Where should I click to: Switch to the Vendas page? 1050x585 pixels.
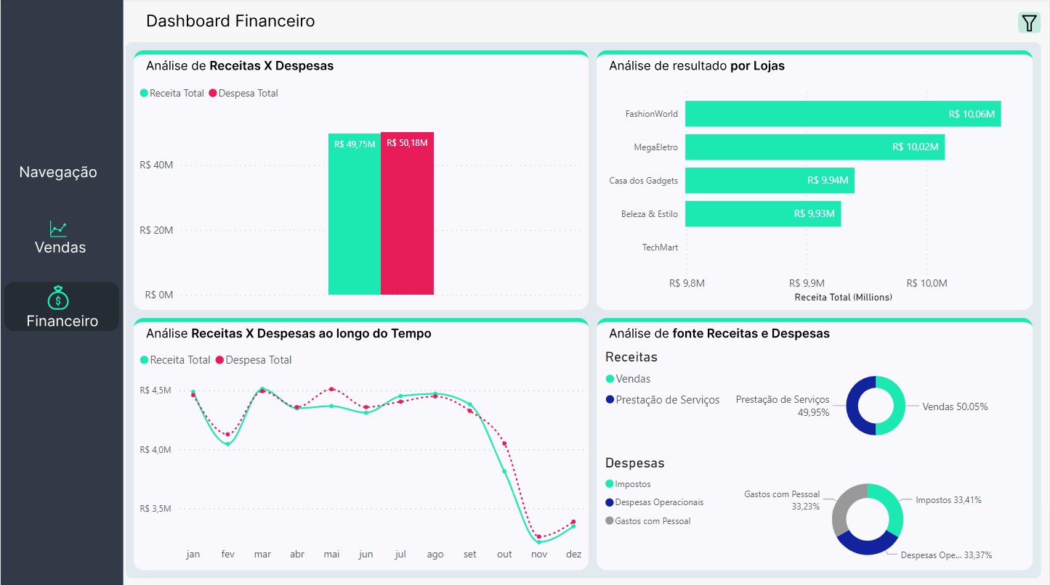(60, 238)
